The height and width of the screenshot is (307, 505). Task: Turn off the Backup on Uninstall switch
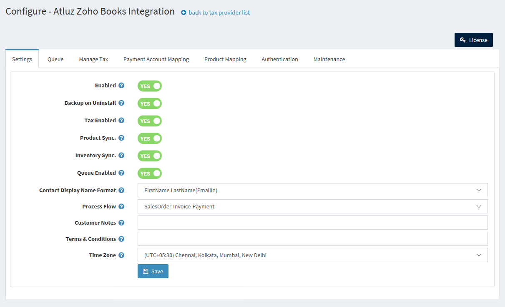150,104
